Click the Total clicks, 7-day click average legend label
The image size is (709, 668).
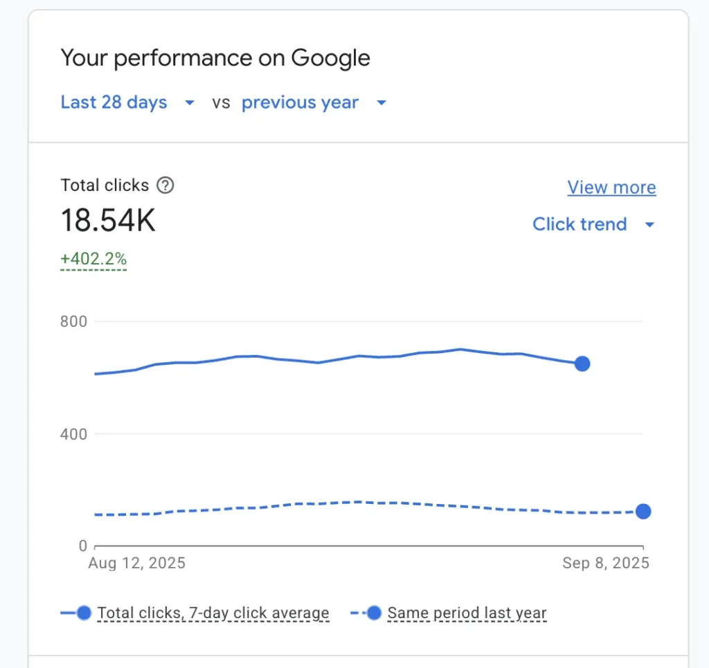[213, 613]
